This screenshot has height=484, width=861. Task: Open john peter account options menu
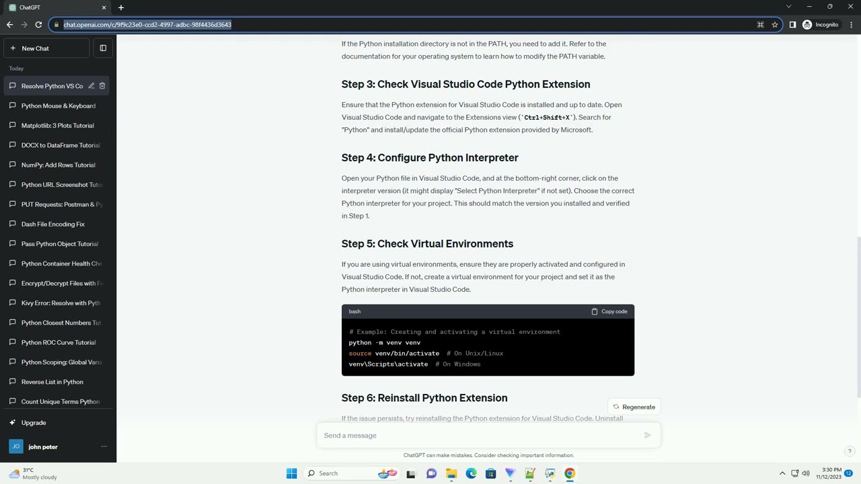104,446
